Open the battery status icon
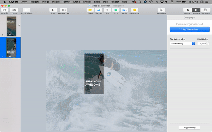 tap(184, 2)
